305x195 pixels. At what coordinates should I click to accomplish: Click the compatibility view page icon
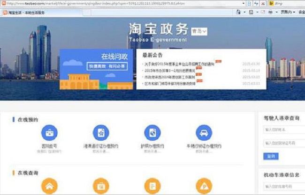click(x=249, y=3)
